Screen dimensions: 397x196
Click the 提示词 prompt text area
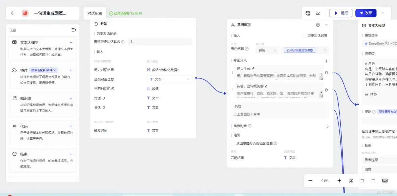point(379,81)
